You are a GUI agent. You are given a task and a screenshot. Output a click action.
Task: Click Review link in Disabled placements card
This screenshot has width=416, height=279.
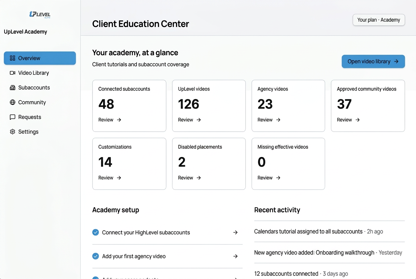[x=190, y=178]
